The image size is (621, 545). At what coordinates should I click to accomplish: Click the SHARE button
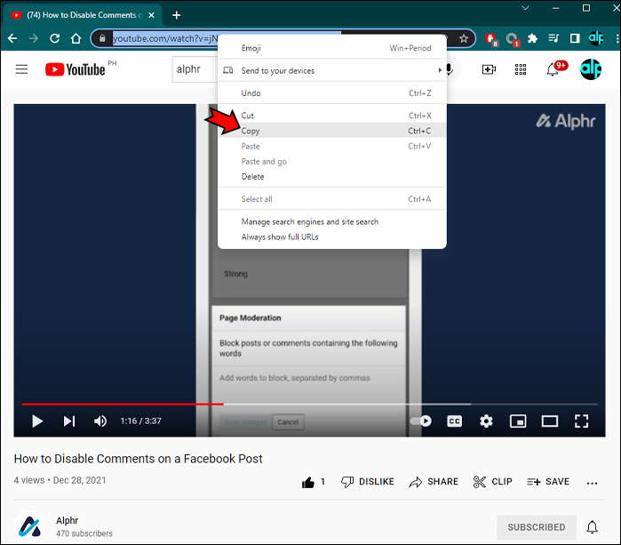coord(434,482)
